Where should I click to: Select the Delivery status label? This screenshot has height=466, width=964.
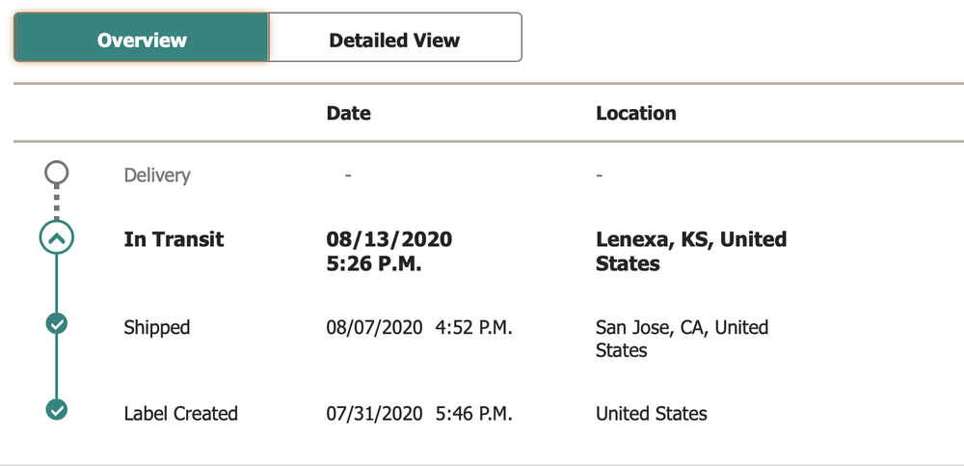pyautogui.click(x=157, y=176)
